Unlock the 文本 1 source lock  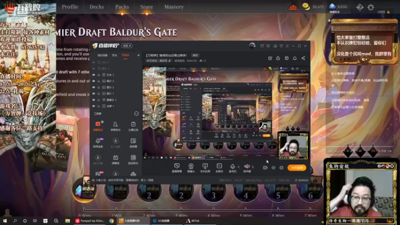[98, 74]
